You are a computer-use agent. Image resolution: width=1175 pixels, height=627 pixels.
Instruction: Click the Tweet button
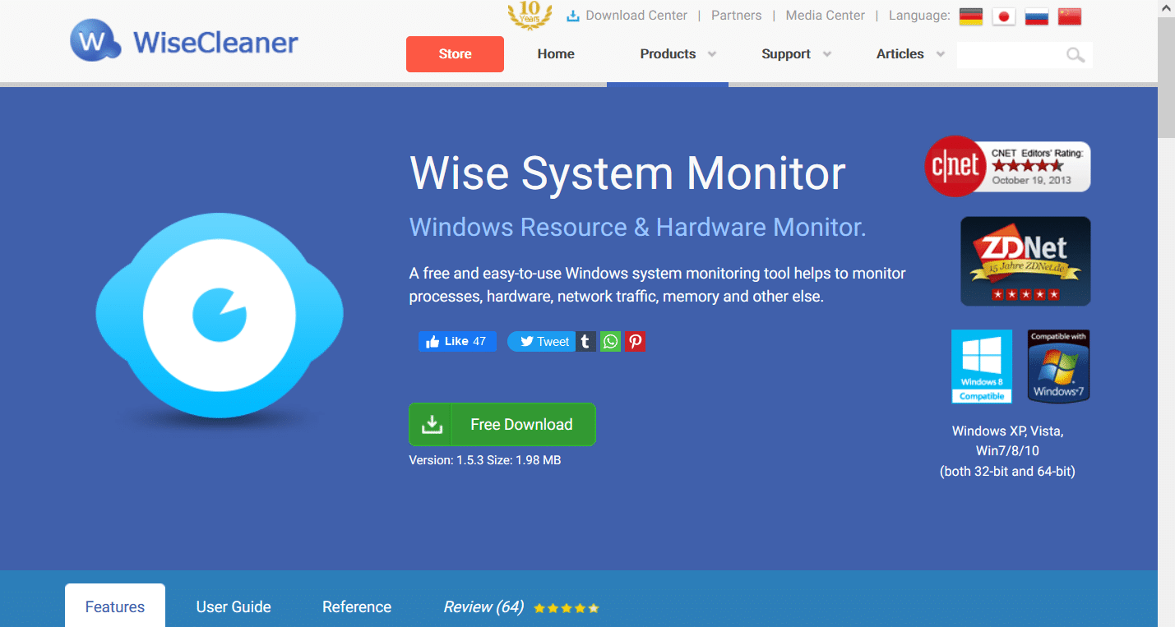[x=541, y=342]
